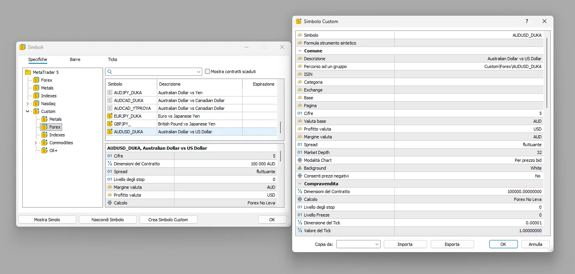
Task: Click the Calcolo icon in Simbolo Custom
Action: (x=300, y=199)
